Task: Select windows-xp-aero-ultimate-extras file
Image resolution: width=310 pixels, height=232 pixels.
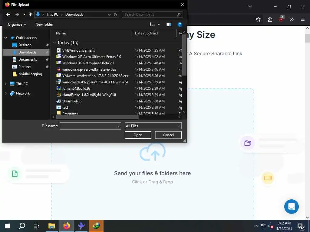Action: pyautogui.click(x=89, y=69)
